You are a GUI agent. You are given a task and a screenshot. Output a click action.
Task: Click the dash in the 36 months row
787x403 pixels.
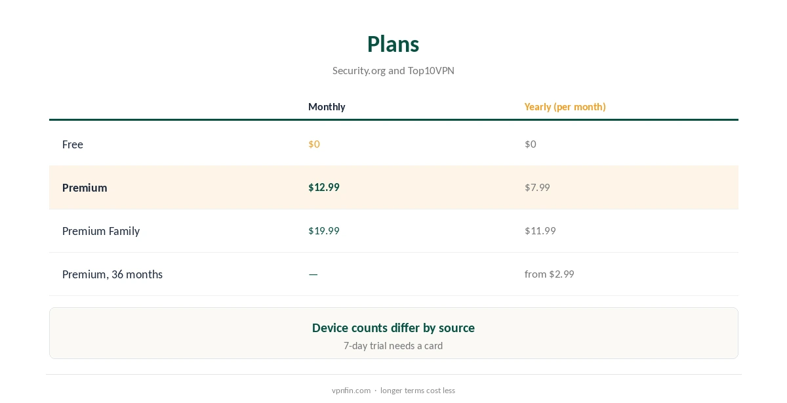[x=313, y=274]
